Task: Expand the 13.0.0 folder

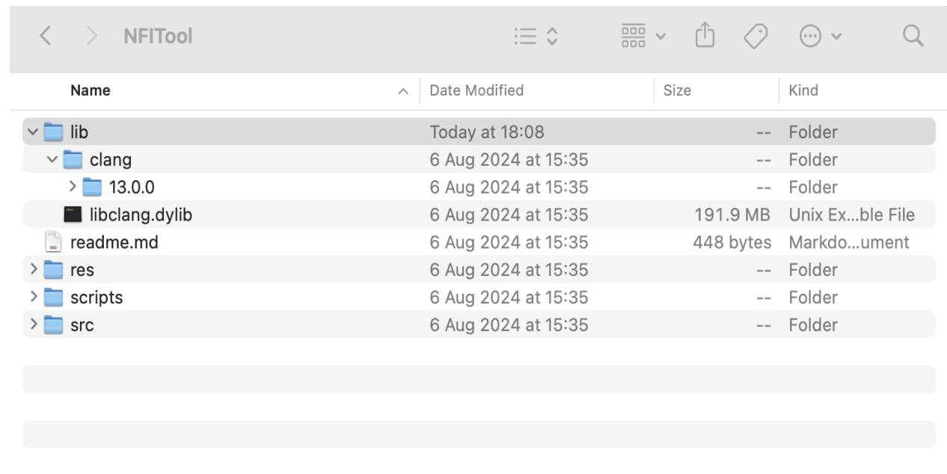Action: [x=73, y=187]
